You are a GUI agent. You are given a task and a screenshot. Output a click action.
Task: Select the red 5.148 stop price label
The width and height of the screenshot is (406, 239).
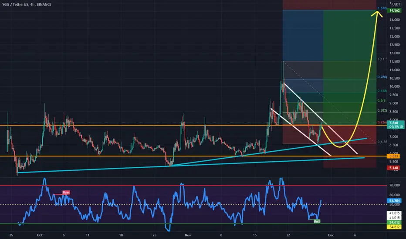(393, 168)
